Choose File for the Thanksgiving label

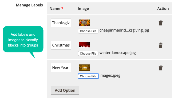click(x=88, y=31)
